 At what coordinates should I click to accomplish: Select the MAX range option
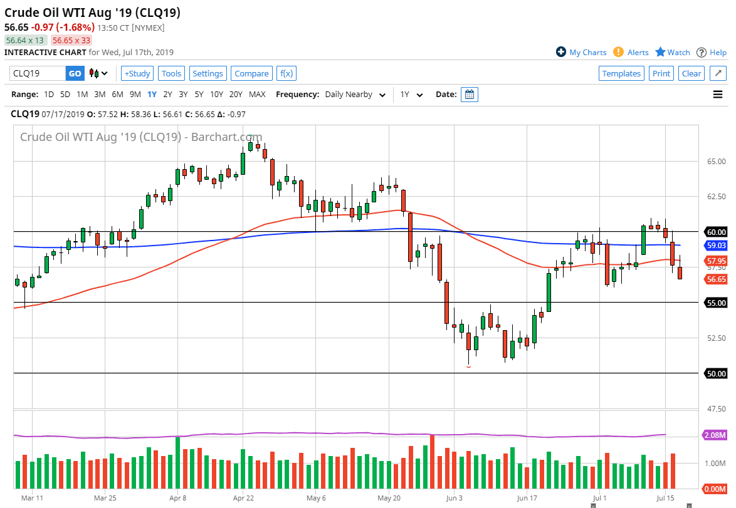coord(258,94)
